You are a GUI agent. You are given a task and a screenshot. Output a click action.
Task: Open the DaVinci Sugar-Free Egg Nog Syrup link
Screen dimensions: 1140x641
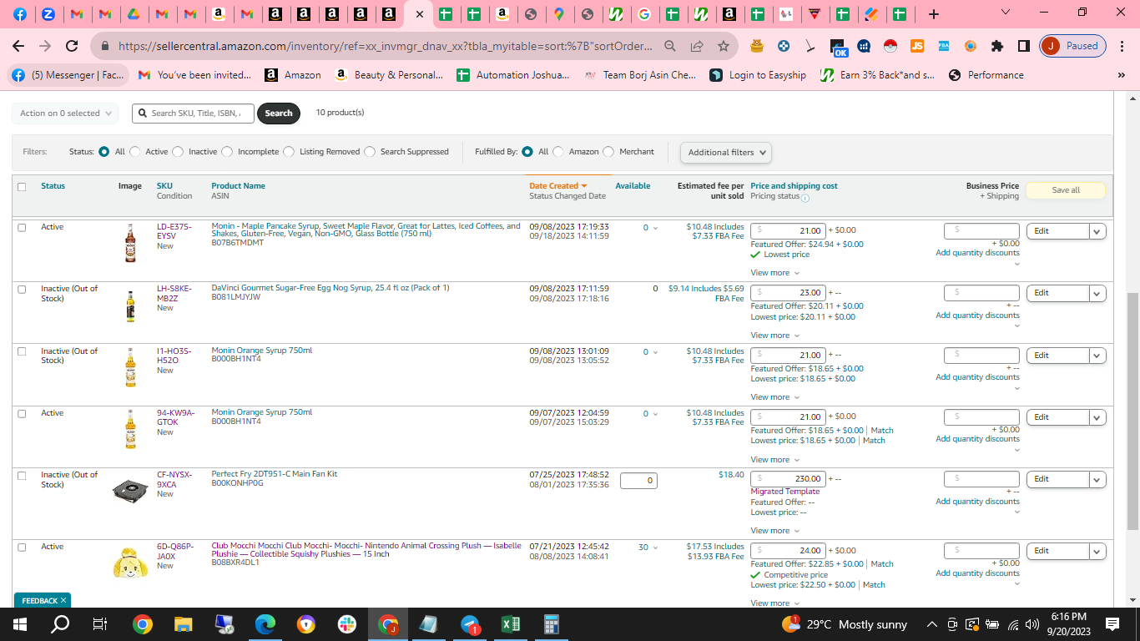330,288
